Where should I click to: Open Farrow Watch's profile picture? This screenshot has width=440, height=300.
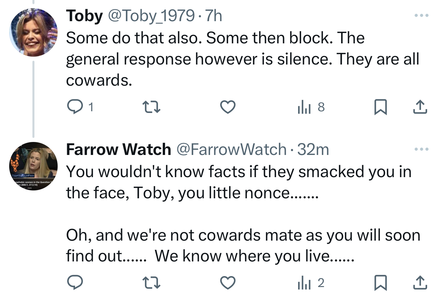(x=33, y=166)
